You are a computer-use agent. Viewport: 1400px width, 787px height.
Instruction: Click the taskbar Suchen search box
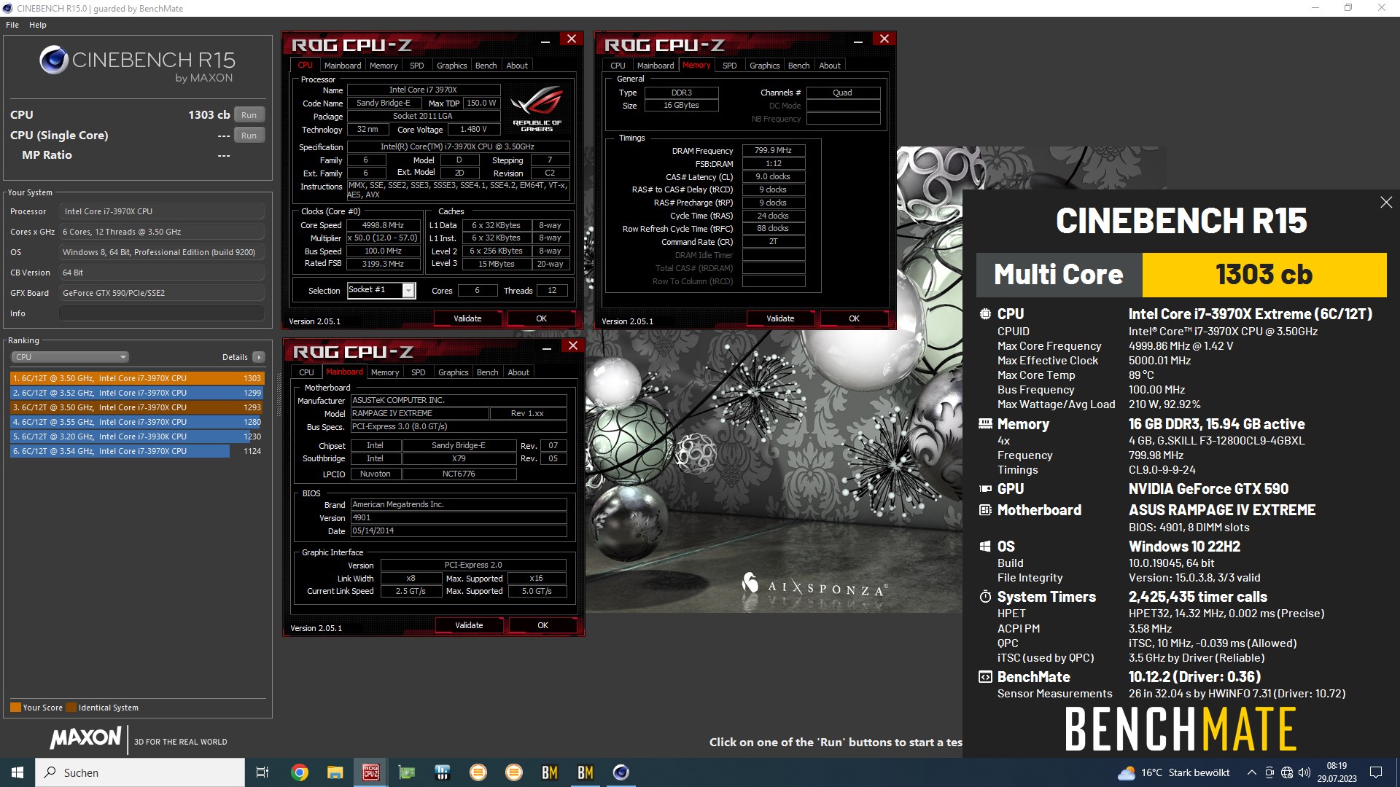[x=140, y=772]
